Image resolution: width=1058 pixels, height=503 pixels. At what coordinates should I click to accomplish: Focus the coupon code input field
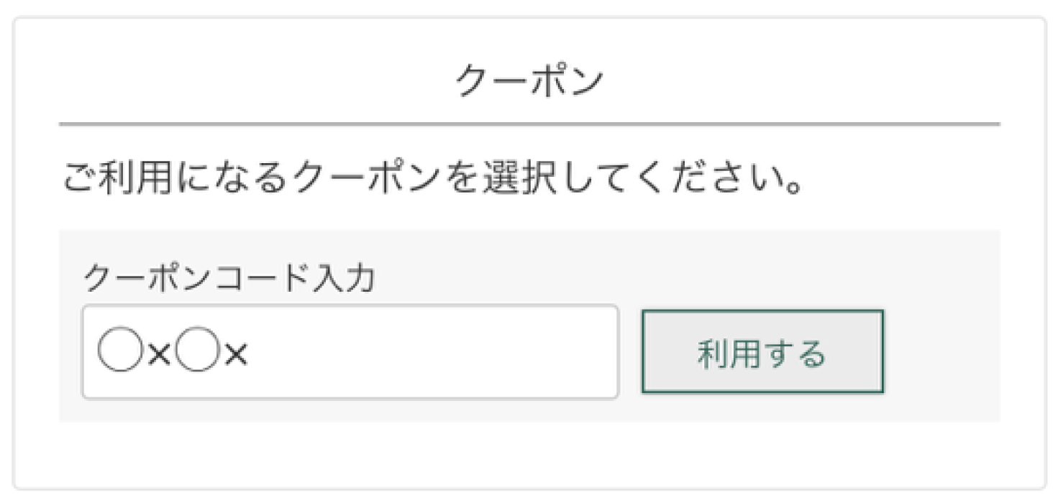350,352
